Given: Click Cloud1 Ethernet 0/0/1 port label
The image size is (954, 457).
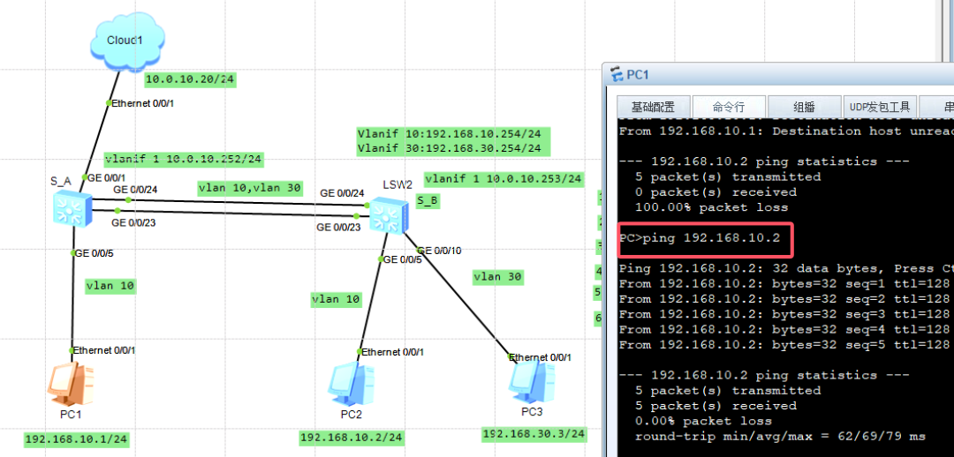Looking at the screenshot, I should click(143, 103).
